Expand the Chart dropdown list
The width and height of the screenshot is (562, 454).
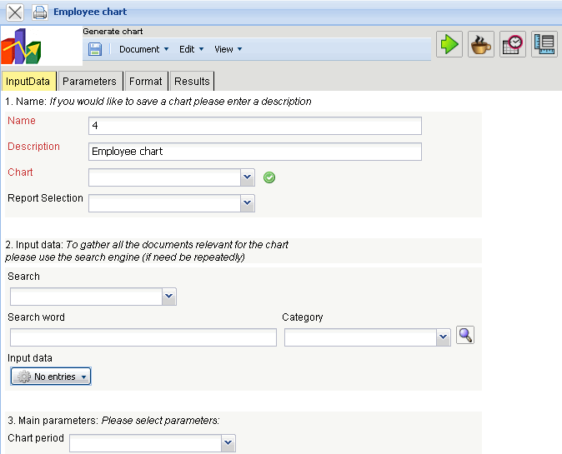[x=247, y=177]
